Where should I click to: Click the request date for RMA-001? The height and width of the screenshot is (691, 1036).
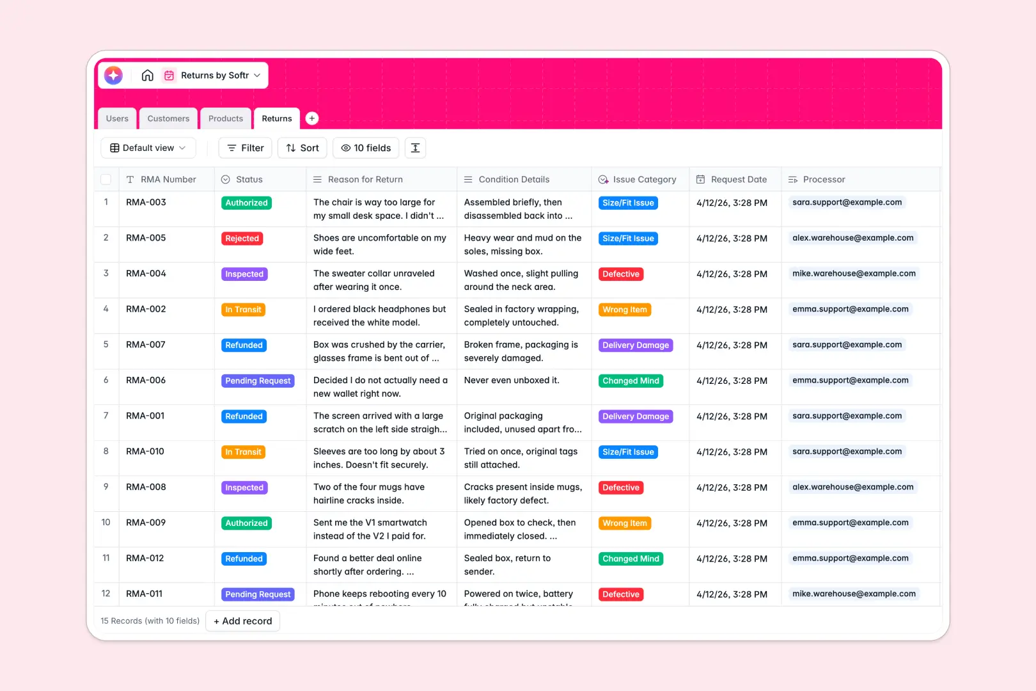pyautogui.click(x=732, y=417)
